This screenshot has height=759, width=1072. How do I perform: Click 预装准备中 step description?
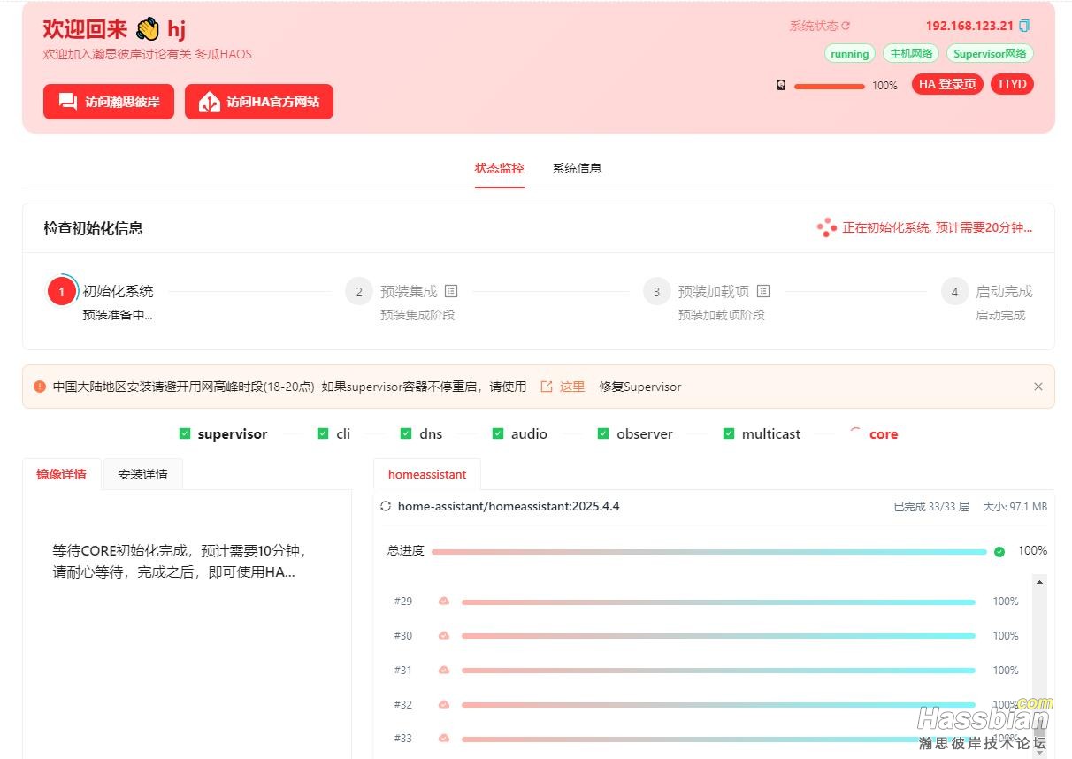[118, 315]
